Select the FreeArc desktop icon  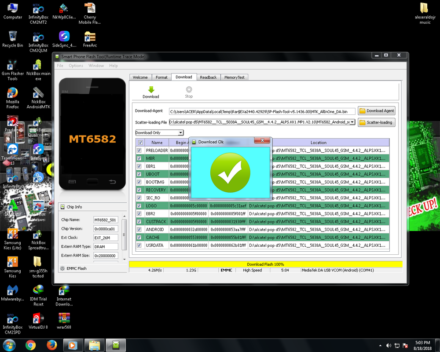90,39
